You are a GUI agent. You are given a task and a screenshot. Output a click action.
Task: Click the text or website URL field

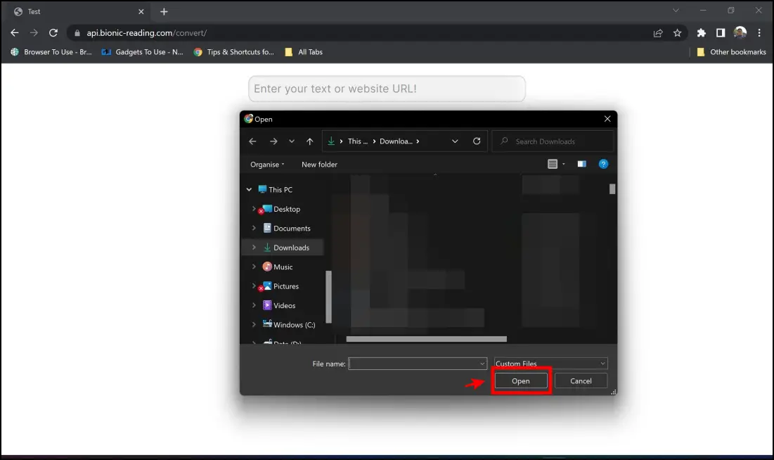pos(387,89)
